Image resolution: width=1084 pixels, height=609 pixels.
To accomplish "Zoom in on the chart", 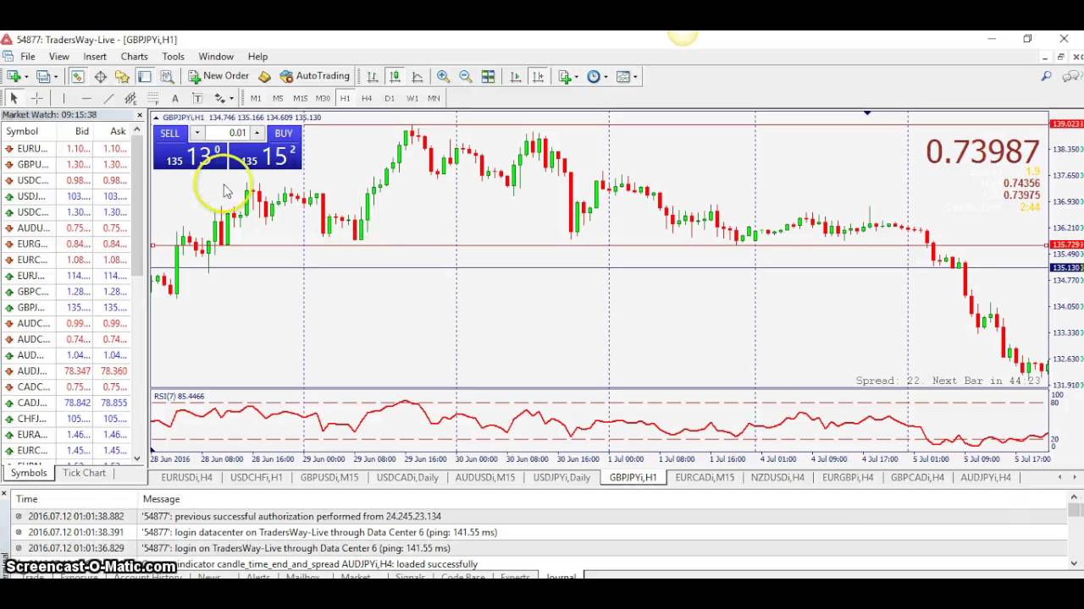I will click(x=443, y=76).
